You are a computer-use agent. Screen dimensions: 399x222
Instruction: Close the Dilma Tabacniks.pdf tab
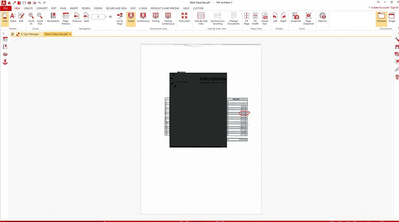point(70,34)
